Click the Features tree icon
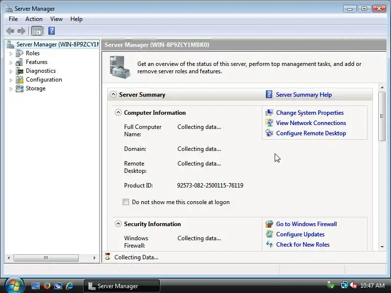 pyautogui.click(x=20, y=62)
